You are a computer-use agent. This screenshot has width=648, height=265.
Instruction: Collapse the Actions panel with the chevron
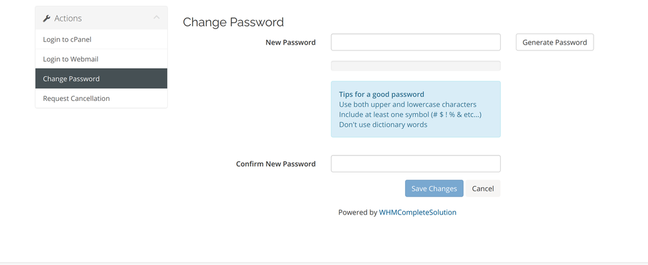pyautogui.click(x=156, y=17)
